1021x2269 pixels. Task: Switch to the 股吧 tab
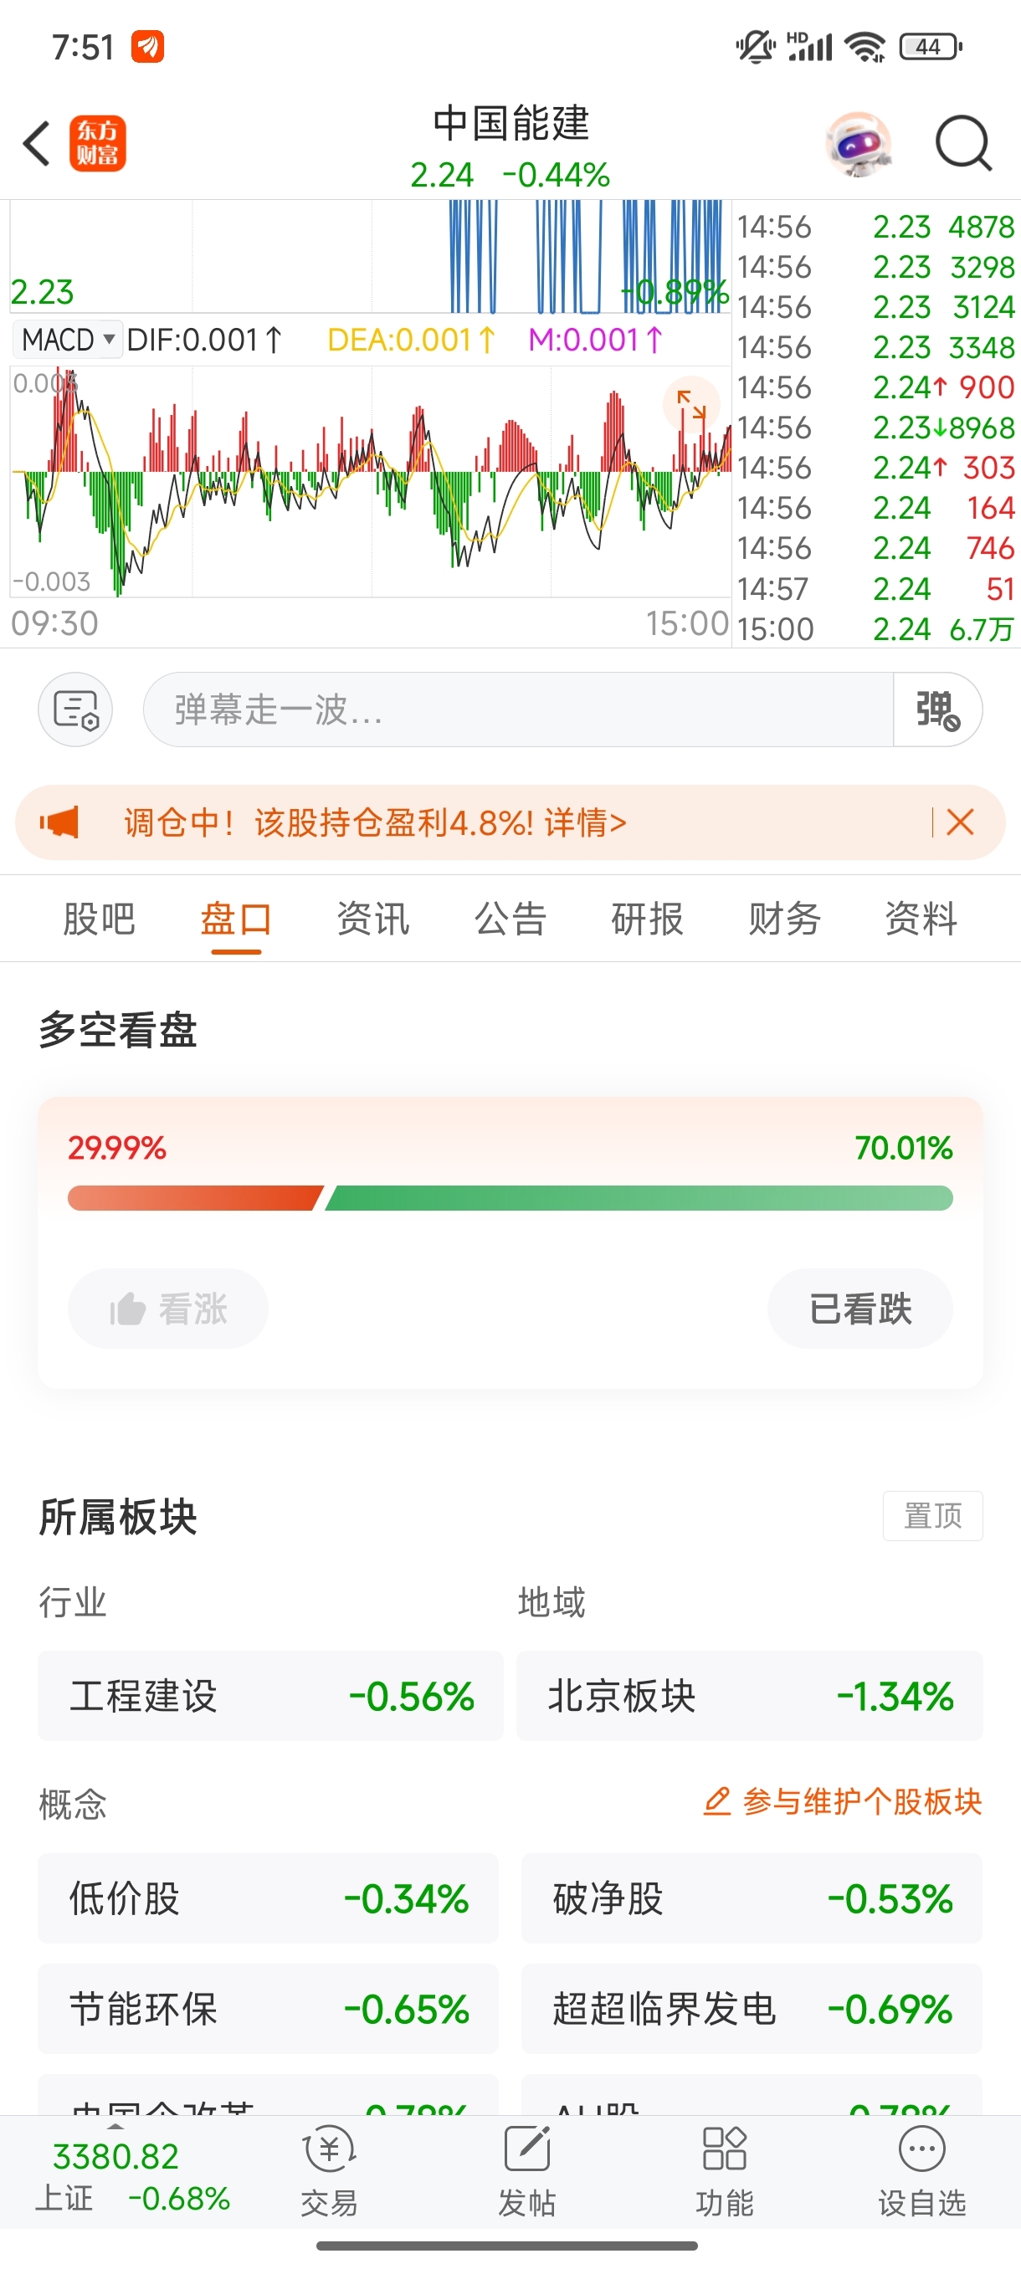point(99,919)
